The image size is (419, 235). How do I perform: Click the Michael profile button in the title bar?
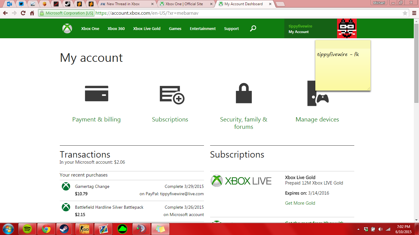coord(379,3)
